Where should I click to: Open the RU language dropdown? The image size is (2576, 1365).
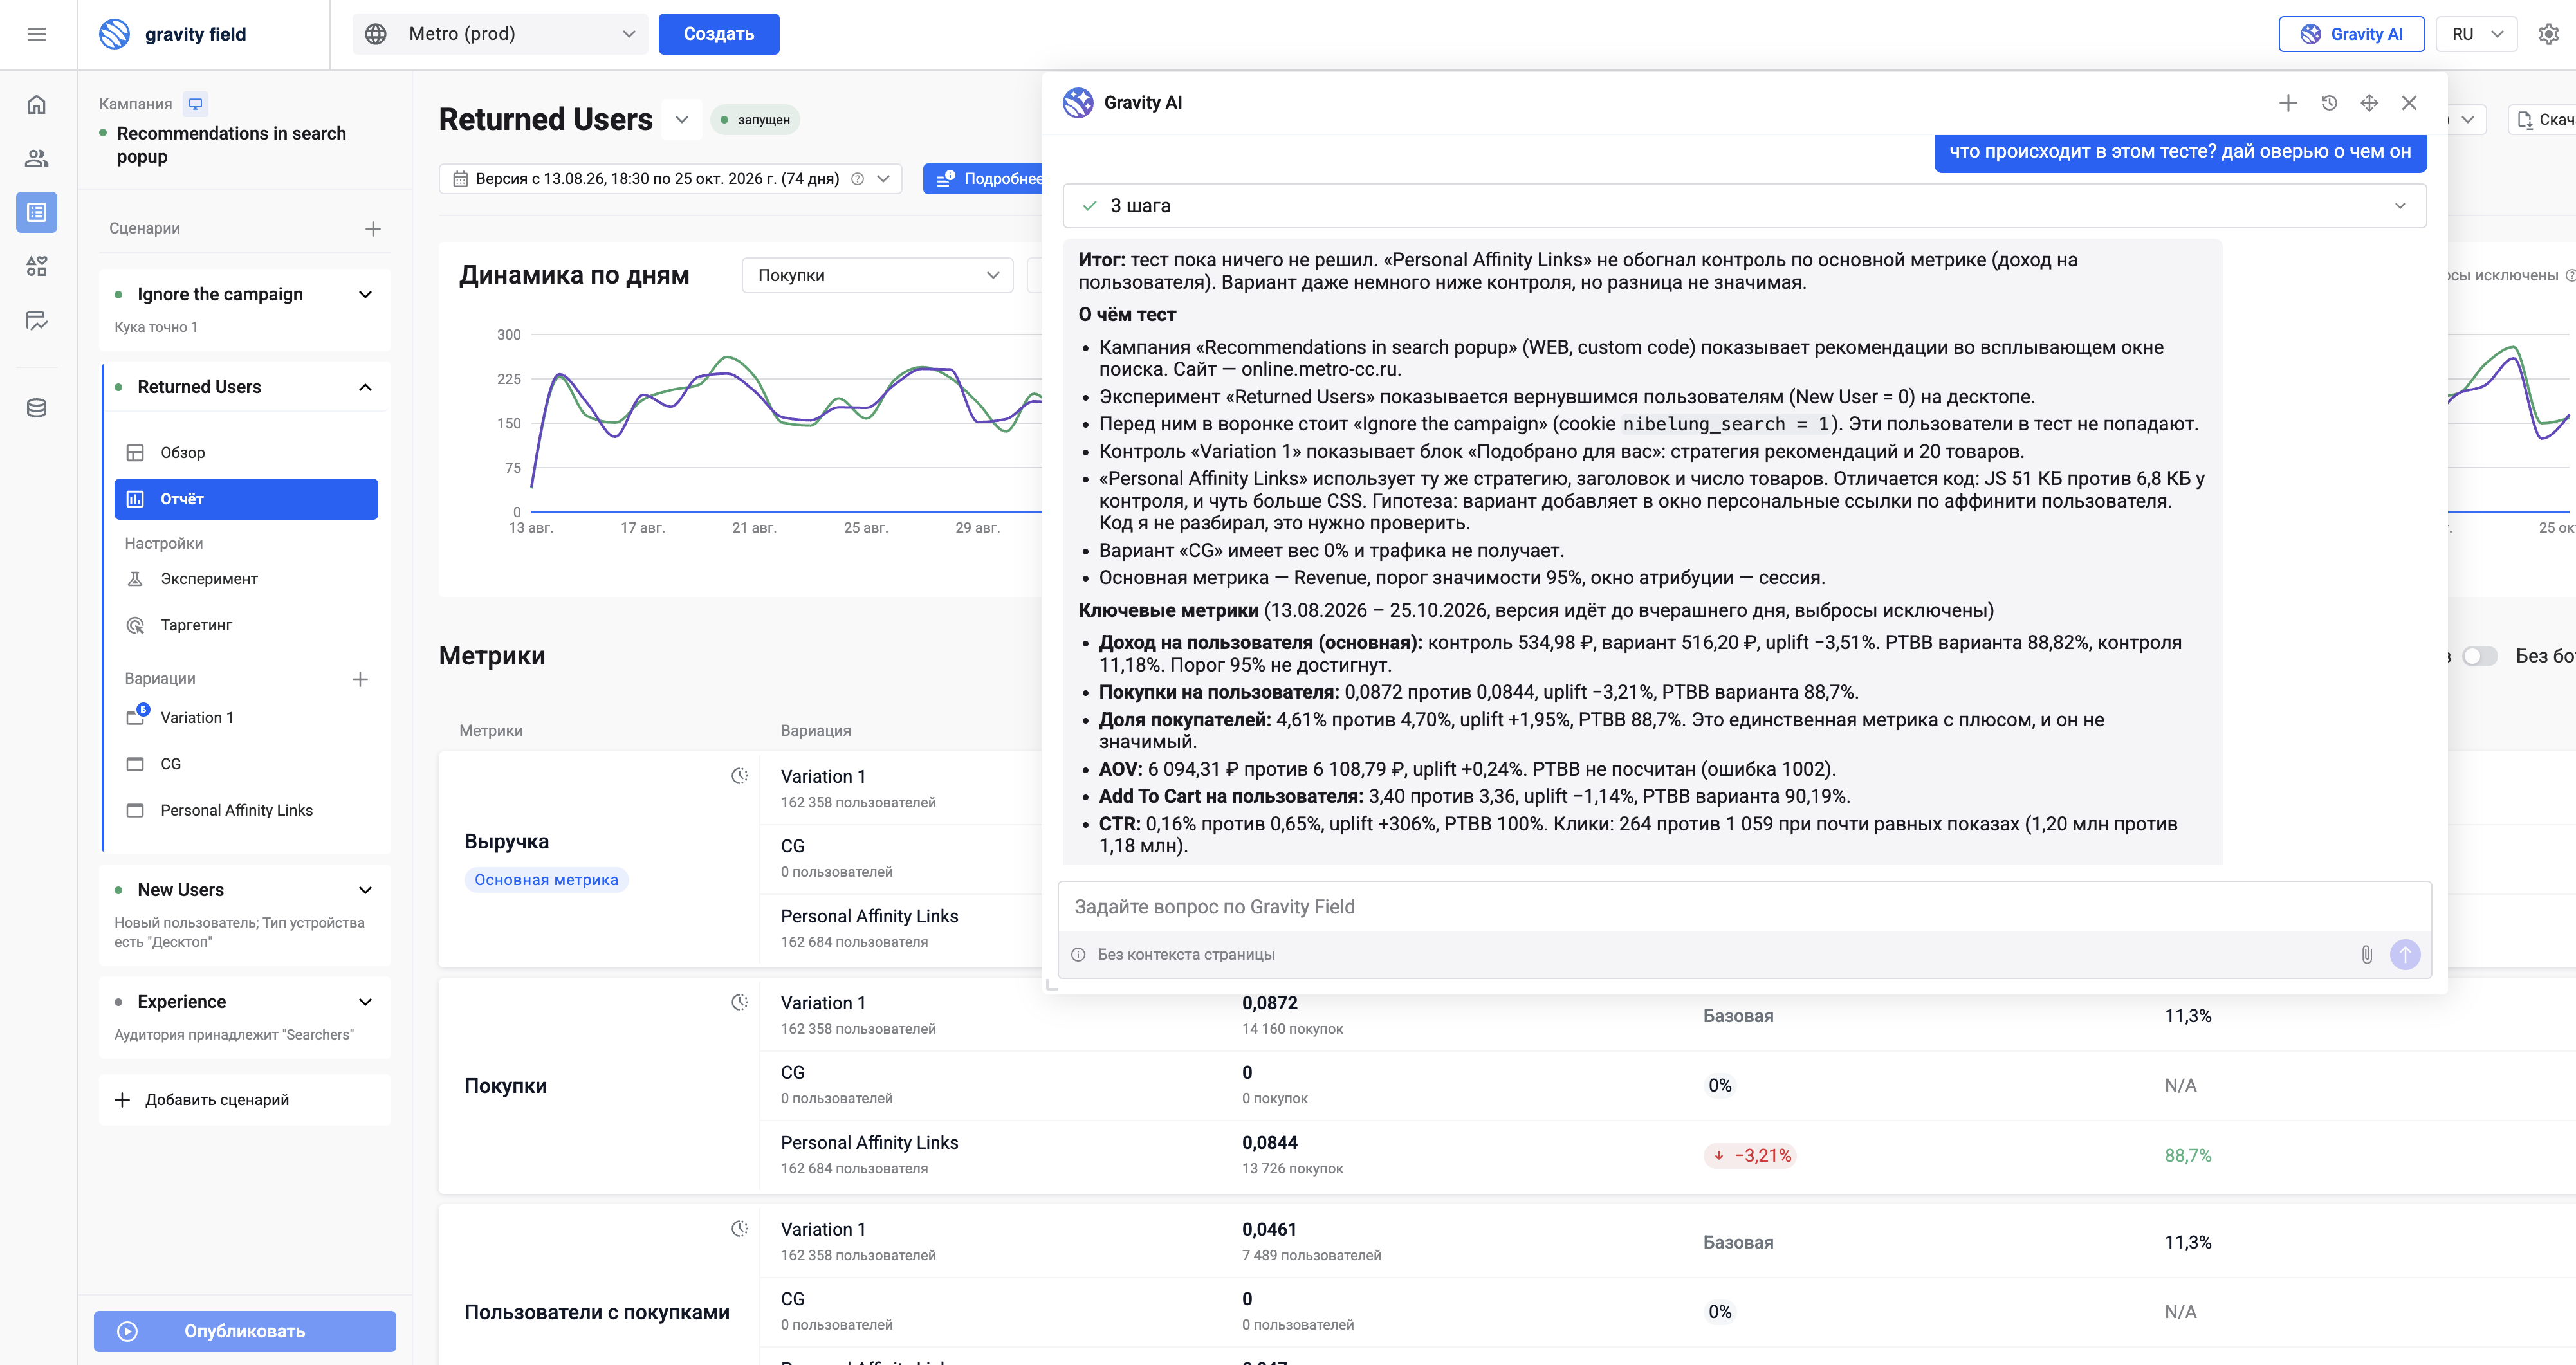2476,34
